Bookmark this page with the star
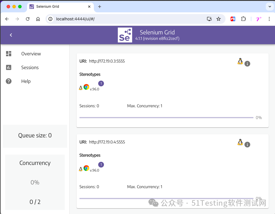275x214 pixels. [219, 19]
